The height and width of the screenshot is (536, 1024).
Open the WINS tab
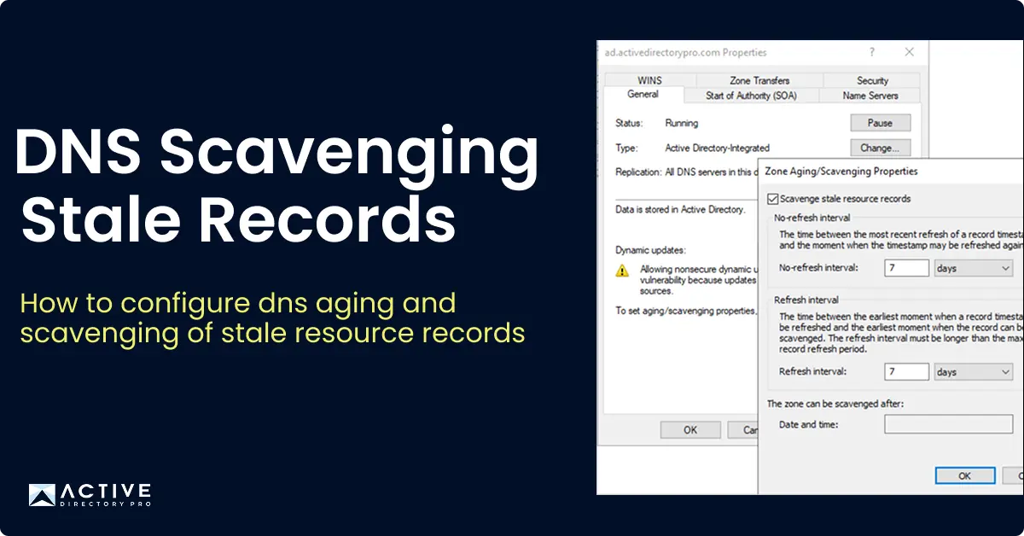(x=649, y=80)
